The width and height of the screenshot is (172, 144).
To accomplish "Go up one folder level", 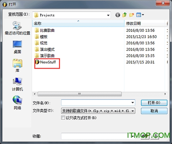I will click(125, 15).
